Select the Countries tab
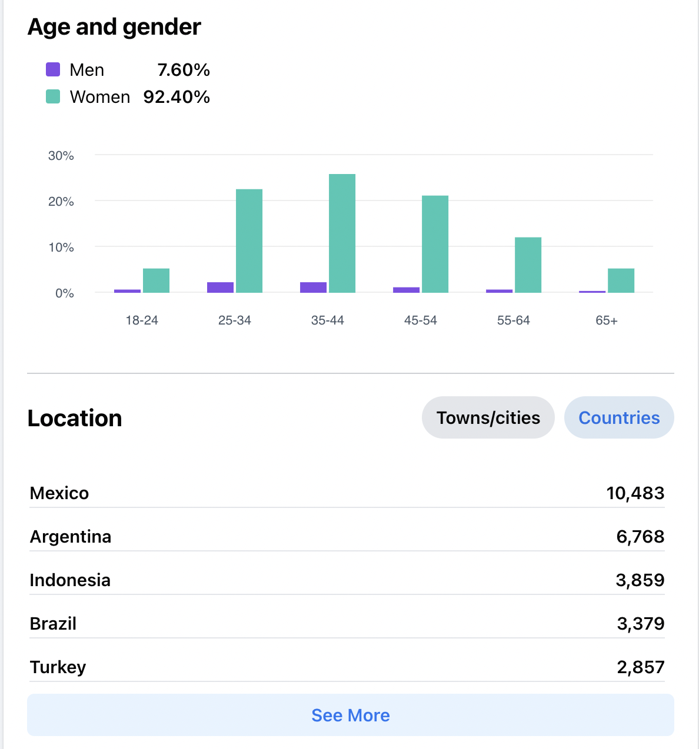Viewport: 699px width, 749px height. point(619,417)
